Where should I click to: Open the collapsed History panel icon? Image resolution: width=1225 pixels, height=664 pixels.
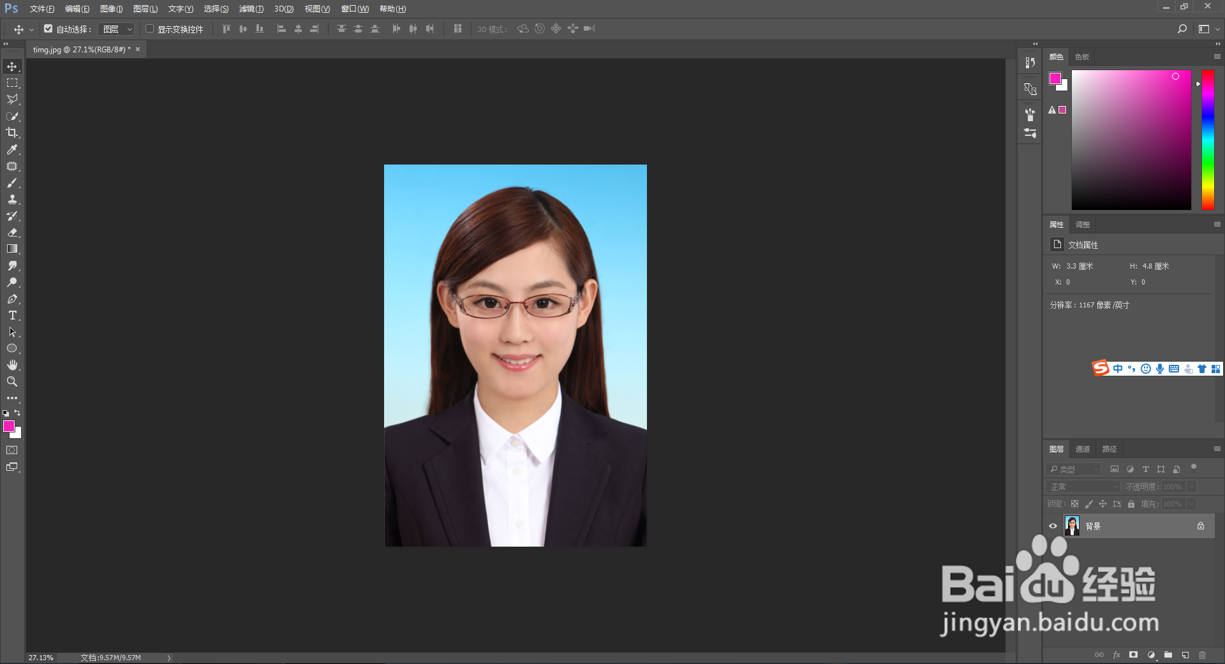pos(1030,63)
